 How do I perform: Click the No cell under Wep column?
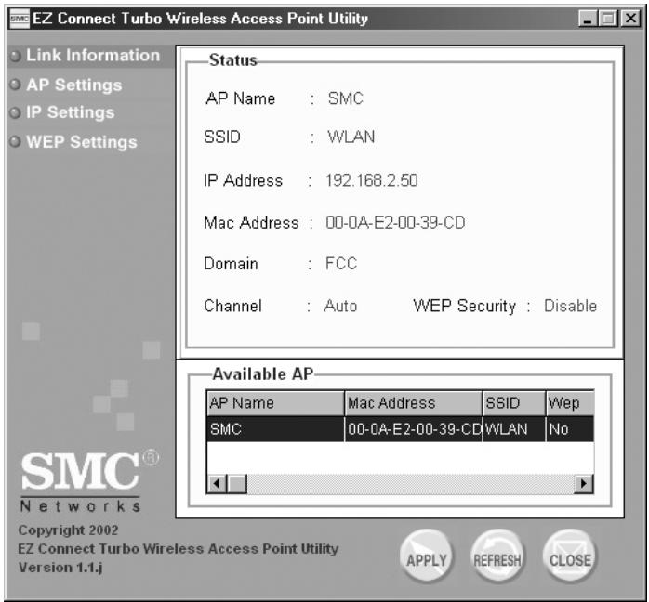click(x=570, y=429)
